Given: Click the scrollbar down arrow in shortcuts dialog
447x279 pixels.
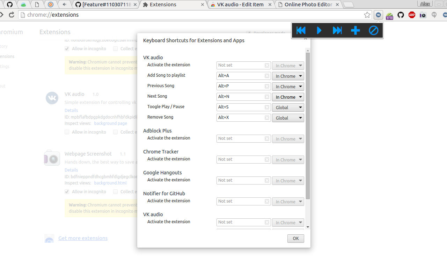Looking at the screenshot, I should click(308, 227).
